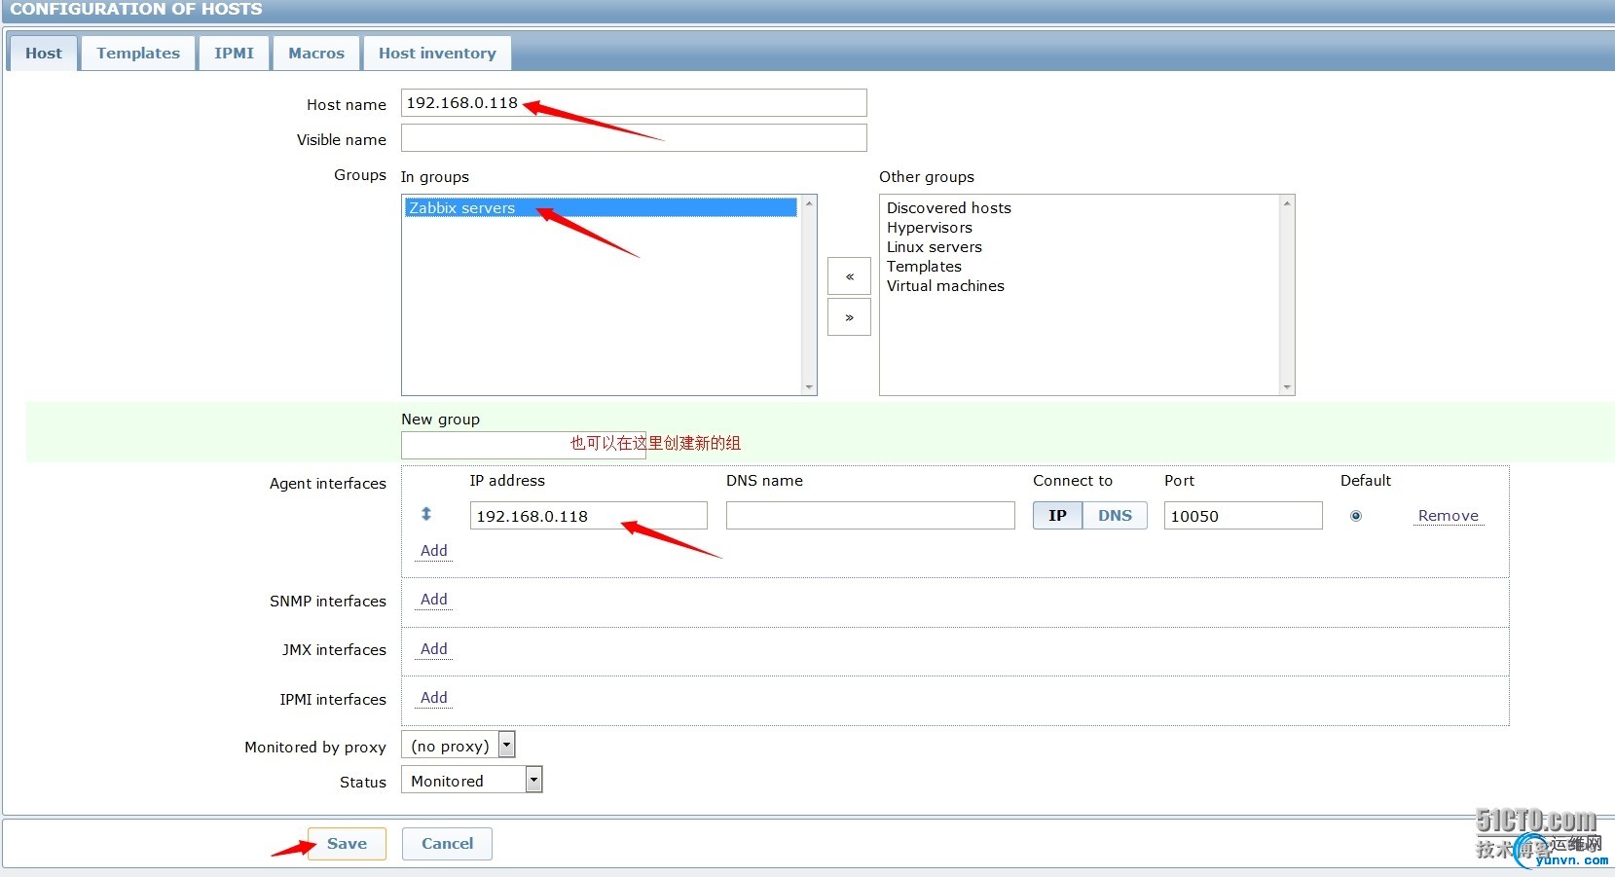1615x877 pixels.
Task: Switch to the Templates tab
Action: tap(138, 54)
